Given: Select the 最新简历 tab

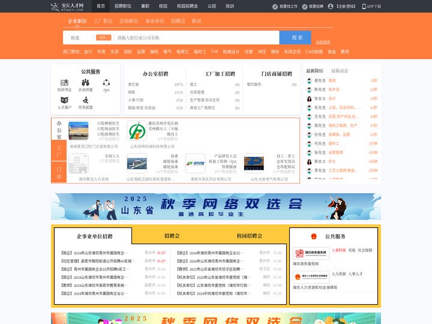Looking at the screenshot, I should click(314, 71).
